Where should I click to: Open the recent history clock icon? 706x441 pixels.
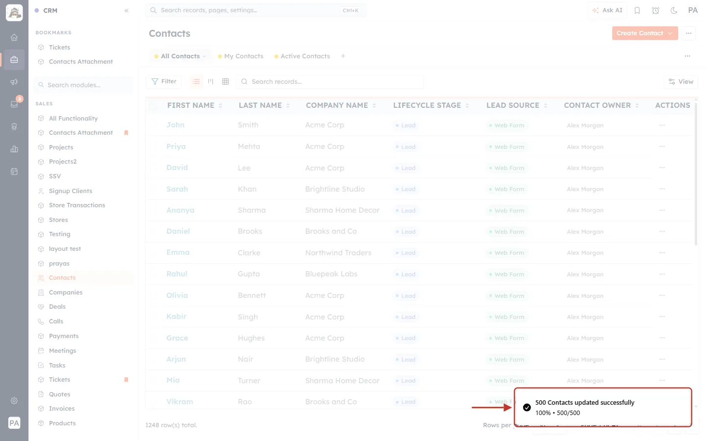[656, 10]
